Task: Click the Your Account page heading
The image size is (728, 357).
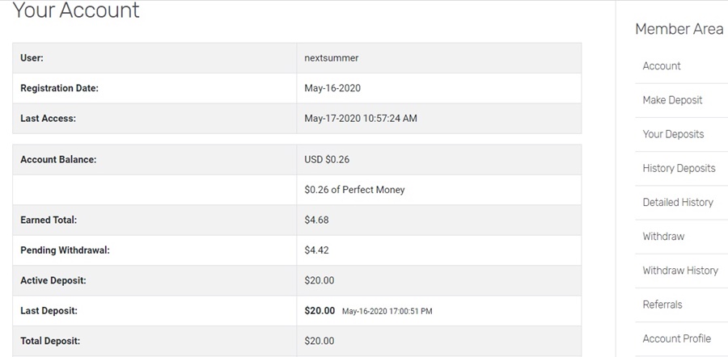Action: [76, 11]
